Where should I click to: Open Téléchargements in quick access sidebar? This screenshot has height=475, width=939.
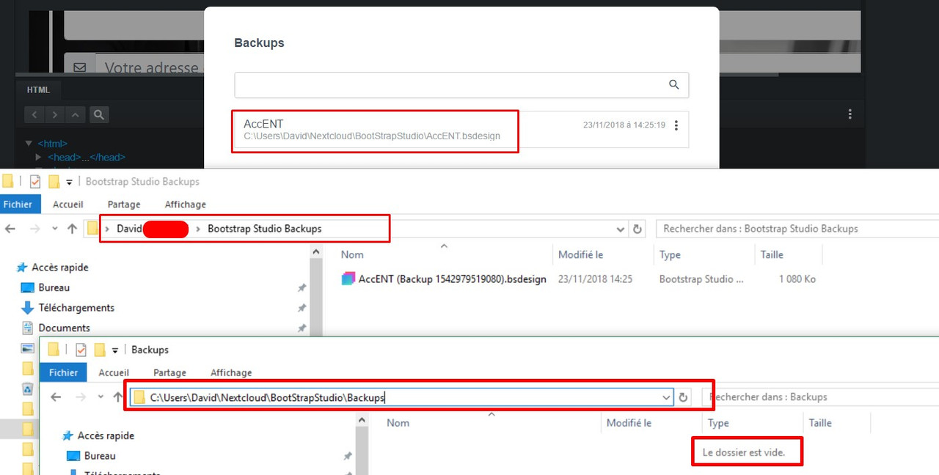tap(76, 308)
